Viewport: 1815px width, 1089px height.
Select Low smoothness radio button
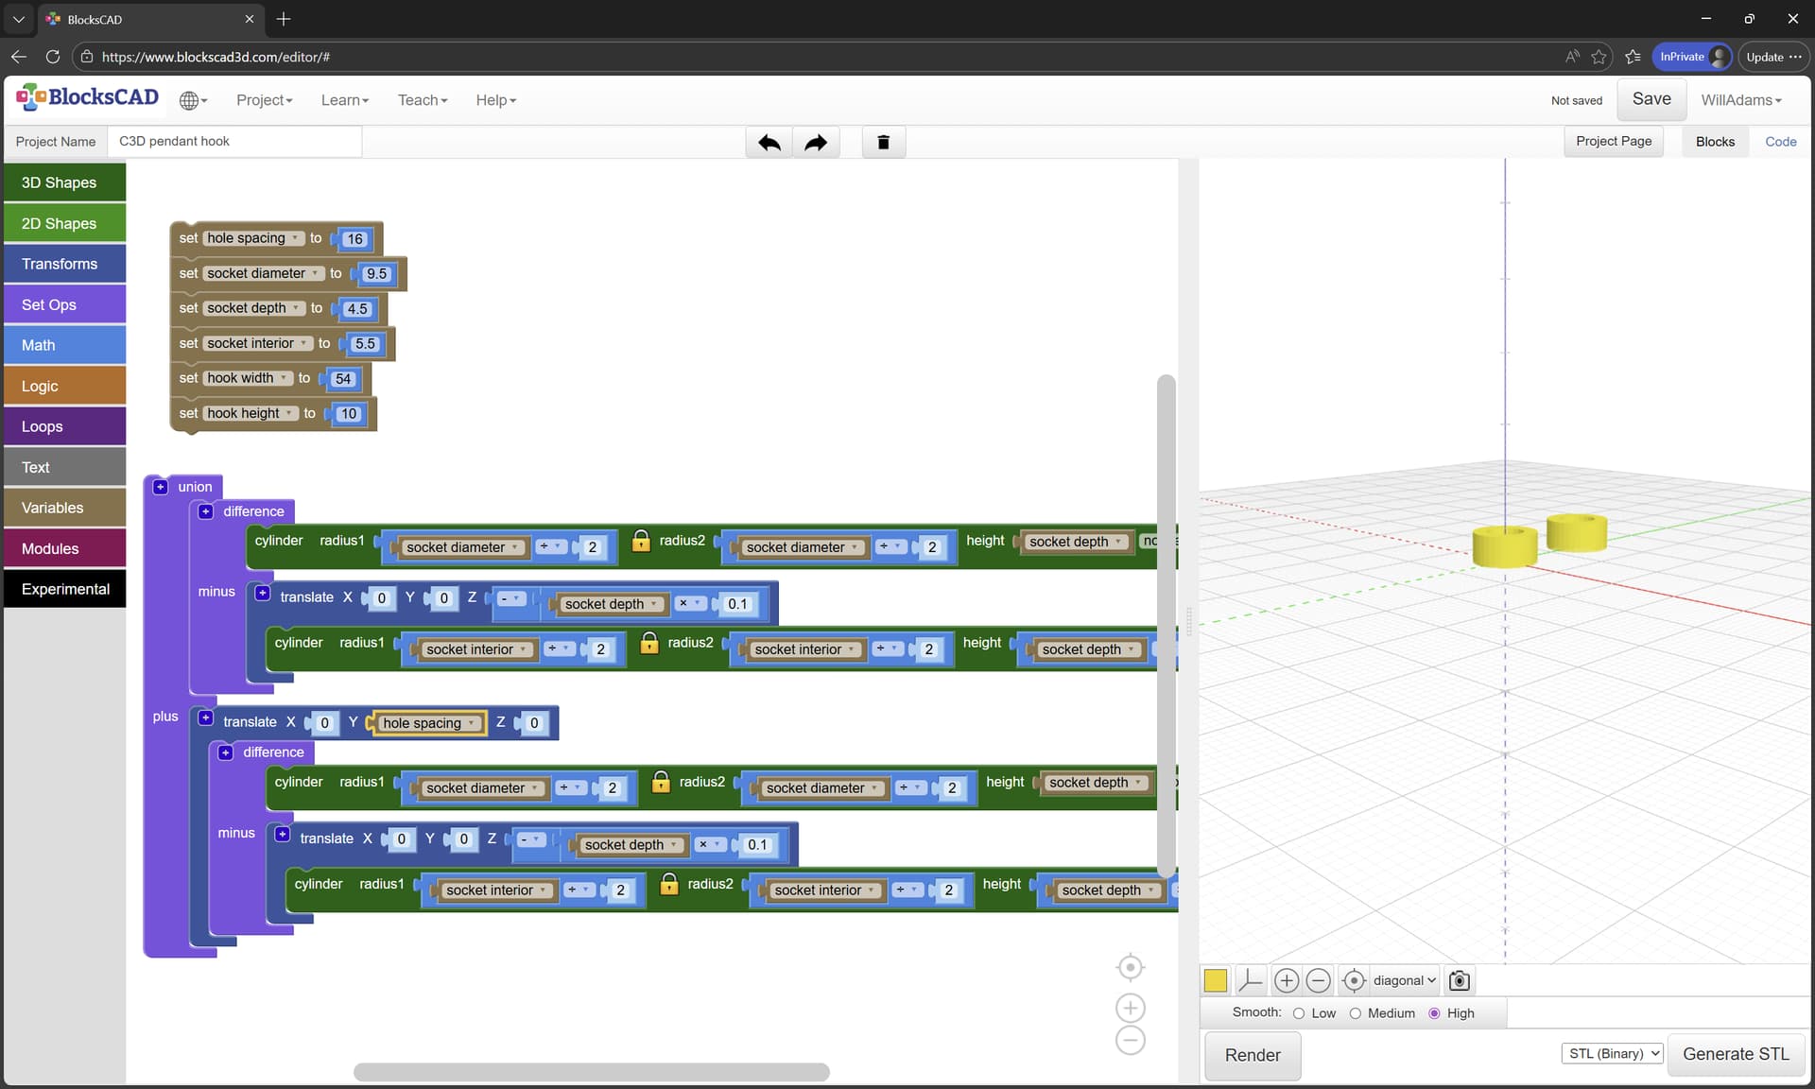(x=1299, y=1013)
